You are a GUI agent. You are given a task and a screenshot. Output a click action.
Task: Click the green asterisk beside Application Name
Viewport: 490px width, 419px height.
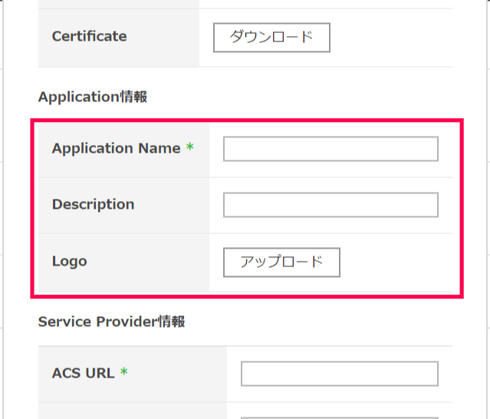189,148
